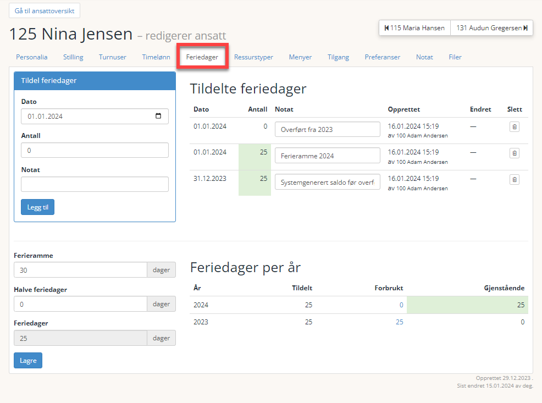Go to next employee 131 Audun Gregersen

pyautogui.click(x=491, y=28)
